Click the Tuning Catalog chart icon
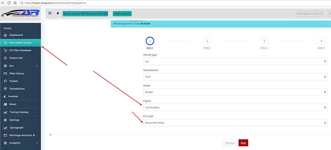 pos(6,112)
